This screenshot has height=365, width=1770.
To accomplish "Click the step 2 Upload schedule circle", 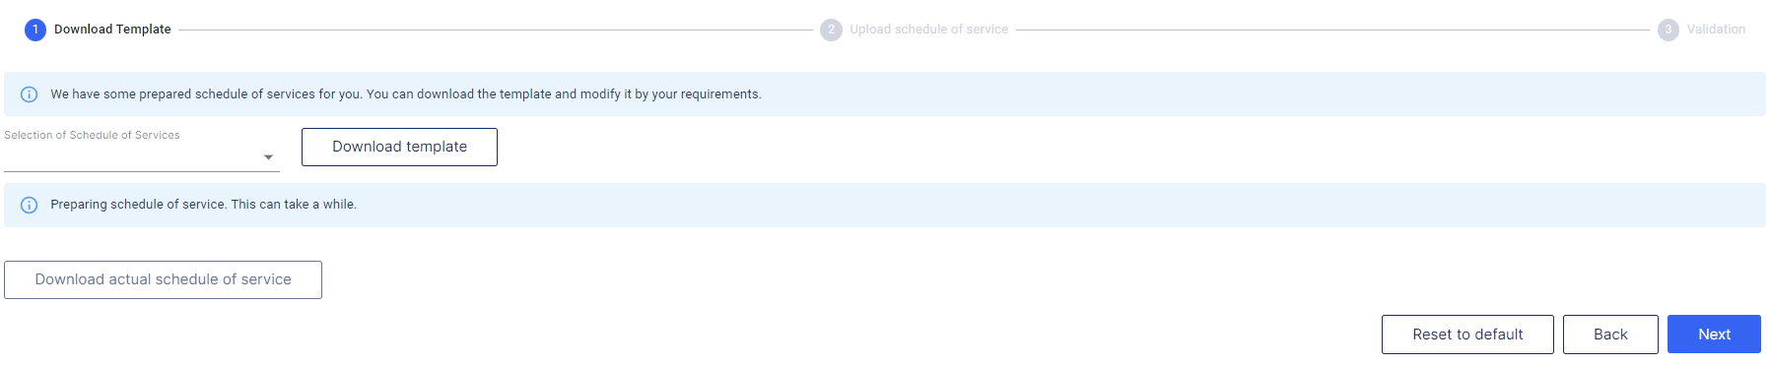I will click(x=831, y=30).
